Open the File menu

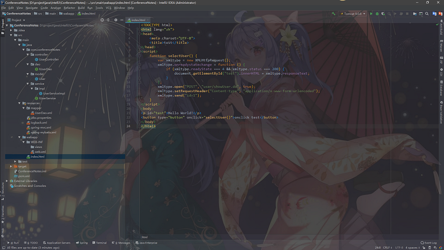click(3, 8)
